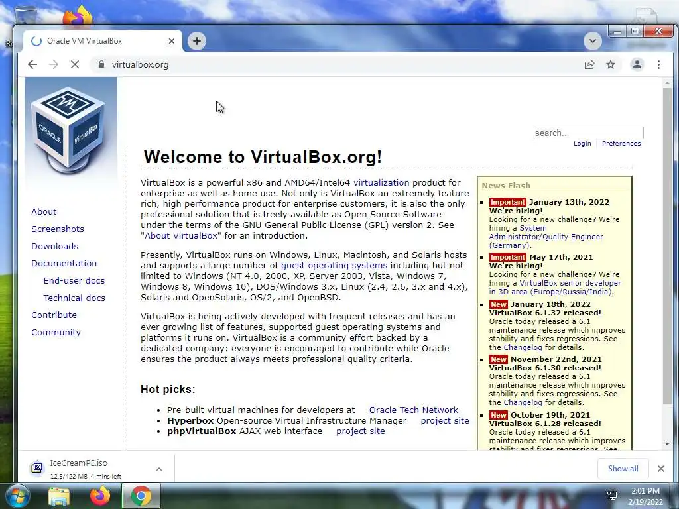The image size is (679, 509).
Task: Open Documentation in the sidebar
Action: point(64,264)
